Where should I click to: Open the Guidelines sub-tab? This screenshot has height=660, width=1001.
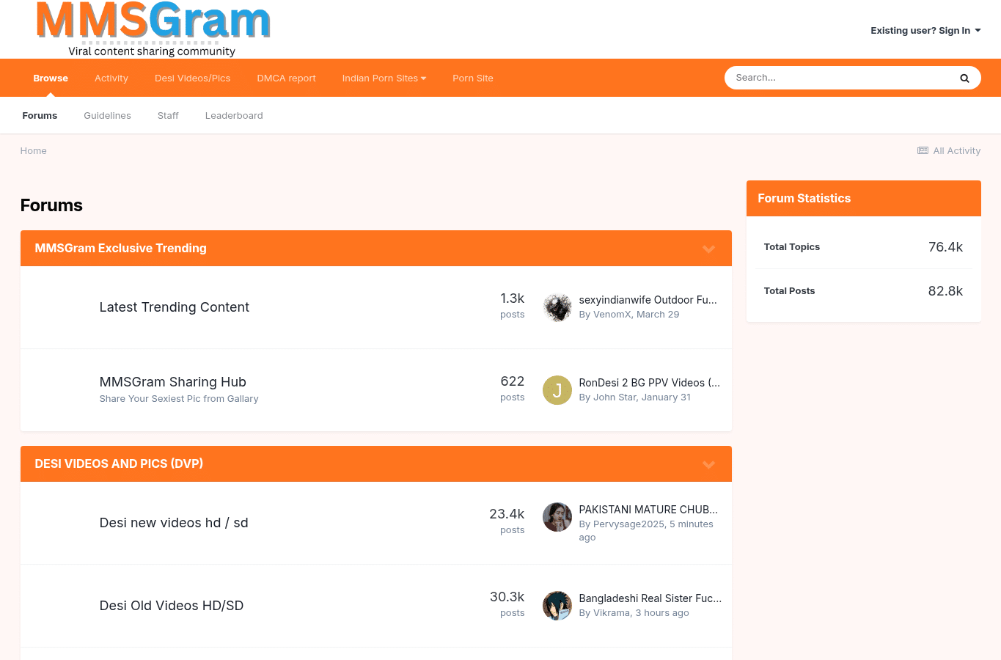pos(108,116)
